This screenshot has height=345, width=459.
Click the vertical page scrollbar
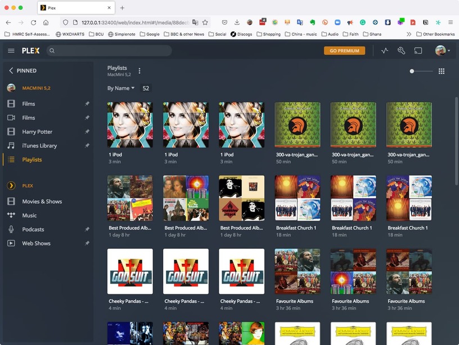tap(456, 141)
